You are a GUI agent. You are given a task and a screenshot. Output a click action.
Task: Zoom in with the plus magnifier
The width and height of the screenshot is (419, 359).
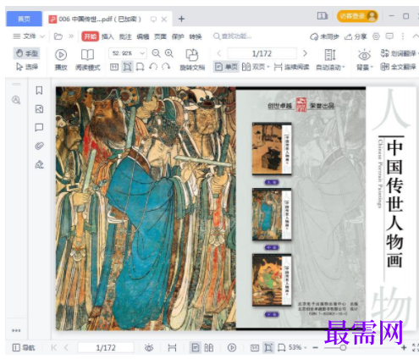point(169,53)
